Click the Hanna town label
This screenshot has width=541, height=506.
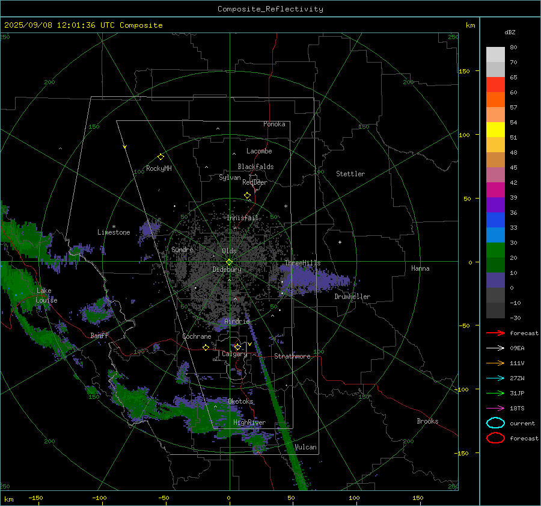coord(420,268)
